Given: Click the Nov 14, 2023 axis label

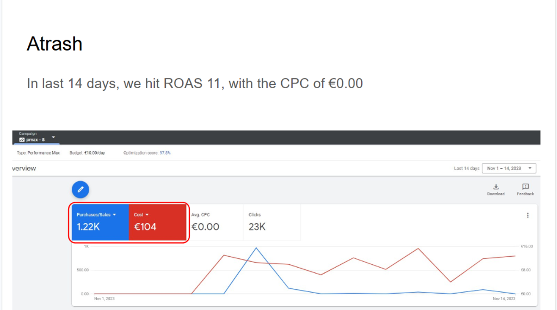Looking at the screenshot, I should (x=504, y=299).
